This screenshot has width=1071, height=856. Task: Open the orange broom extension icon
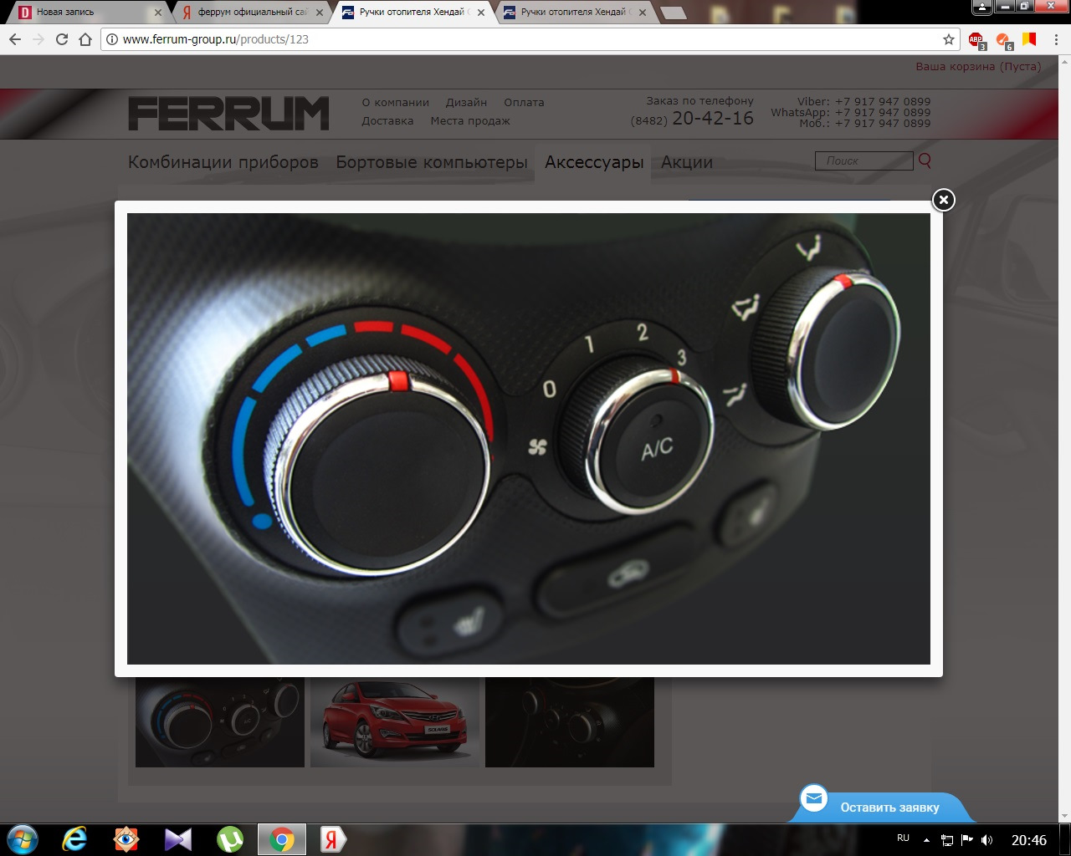pos(1004,40)
